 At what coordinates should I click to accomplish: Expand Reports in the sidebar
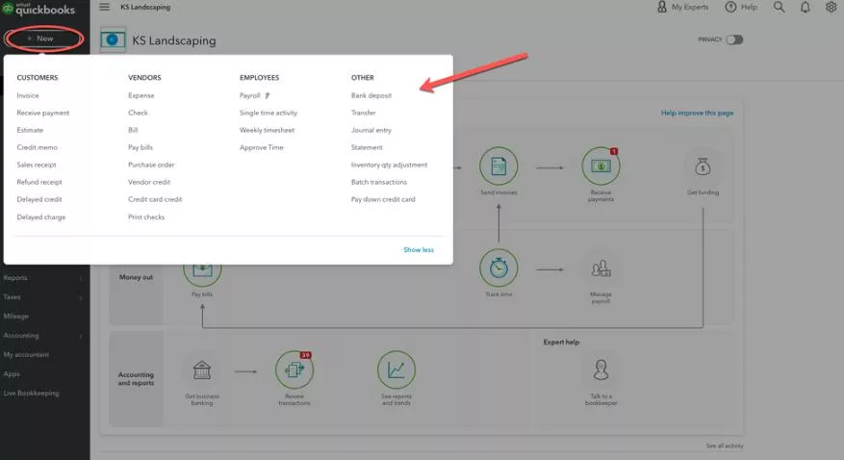coord(43,278)
